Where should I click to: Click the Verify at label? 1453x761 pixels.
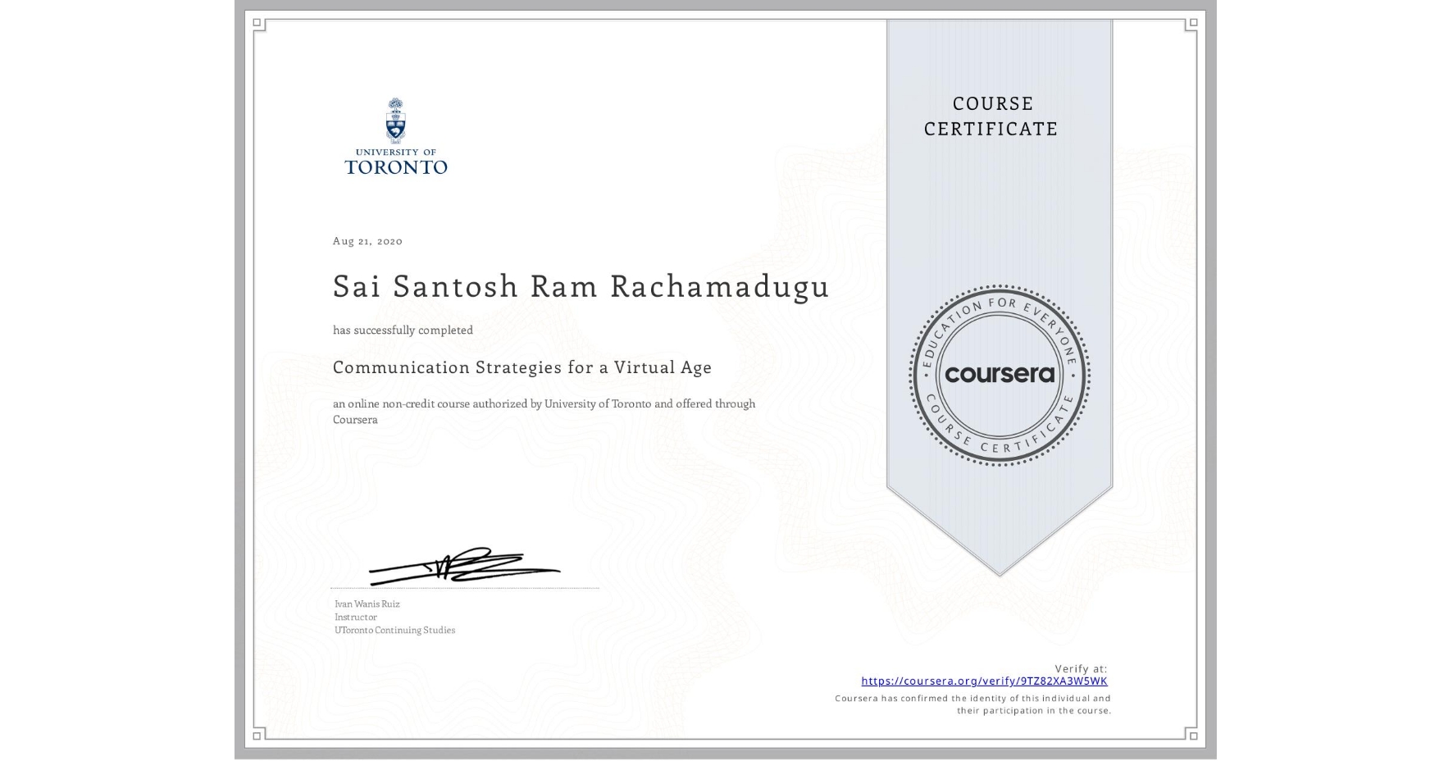(x=1079, y=668)
